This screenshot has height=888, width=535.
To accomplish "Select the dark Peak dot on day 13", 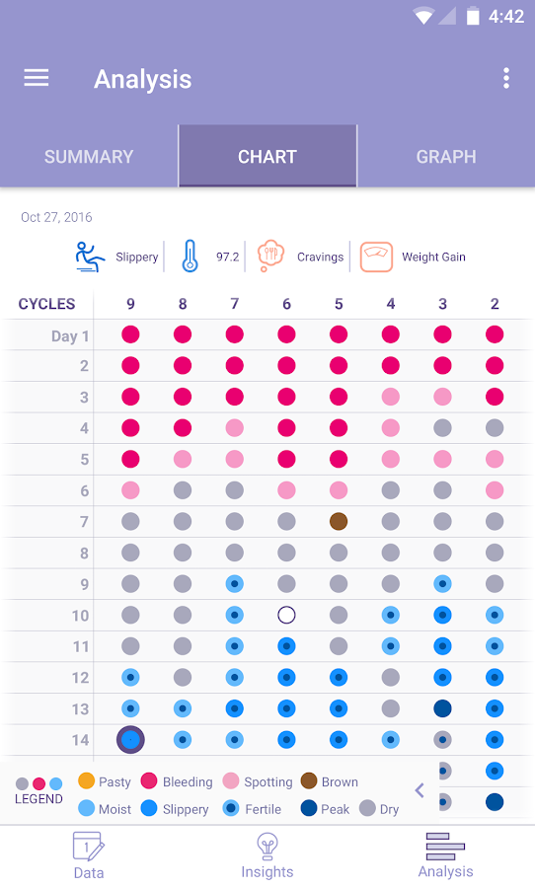I will coord(442,708).
